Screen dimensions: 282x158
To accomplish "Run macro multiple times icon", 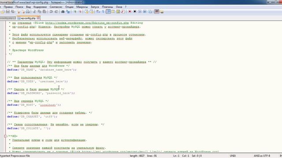I will pyautogui.click(x=145, y=12).
